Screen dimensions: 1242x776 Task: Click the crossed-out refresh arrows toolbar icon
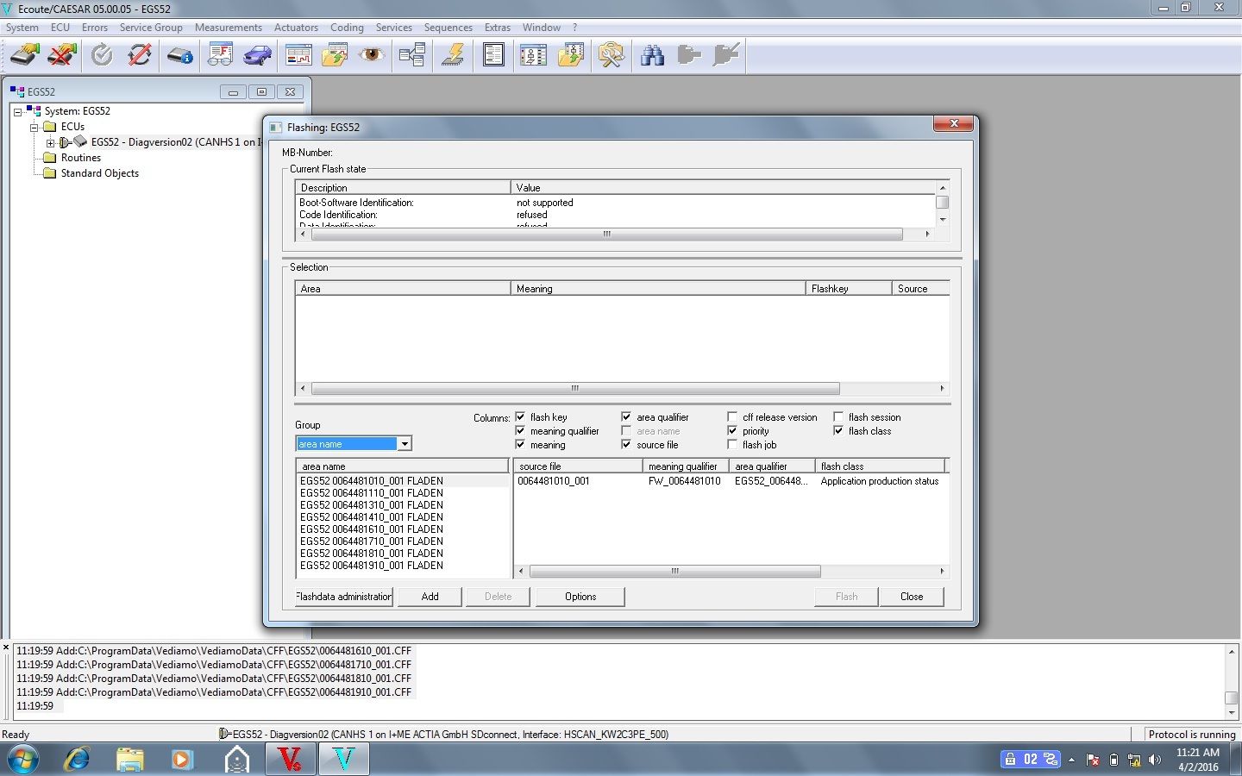pos(140,56)
